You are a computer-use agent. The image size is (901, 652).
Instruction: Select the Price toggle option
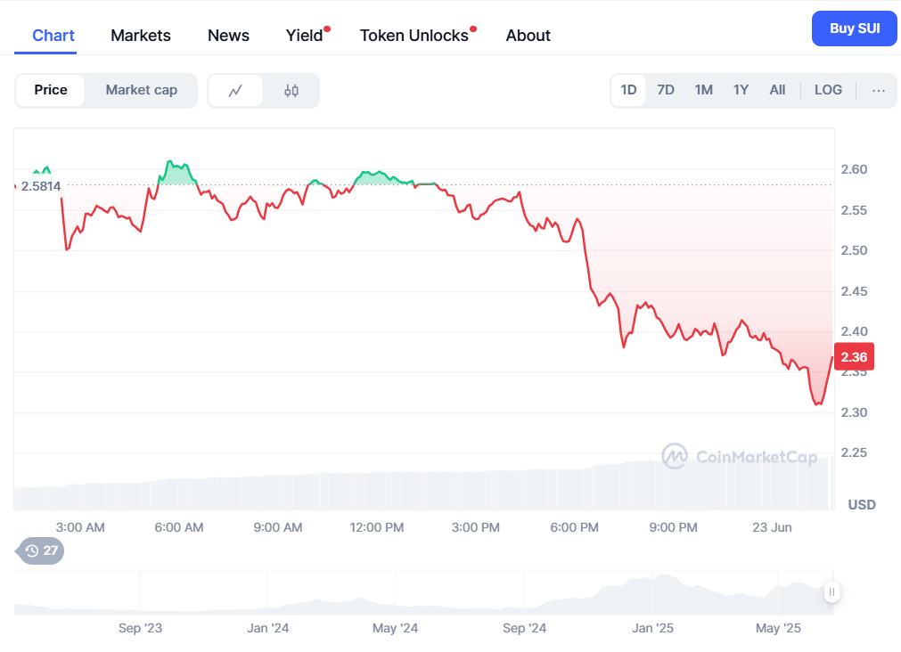(x=51, y=90)
